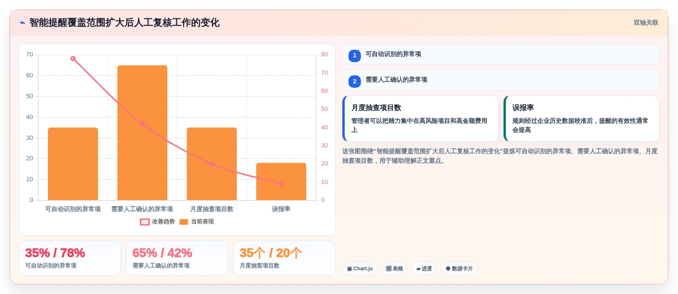This screenshot has height=294, width=678.
Task: Click the right axis value 80
Action: point(324,55)
